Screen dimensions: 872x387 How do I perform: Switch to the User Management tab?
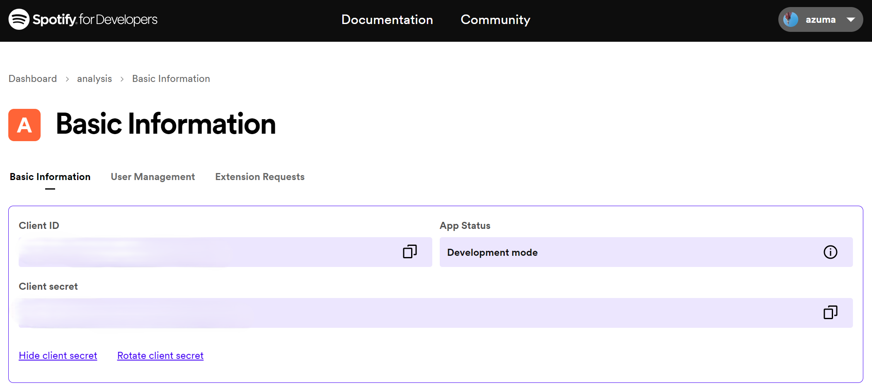coord(153,177)
